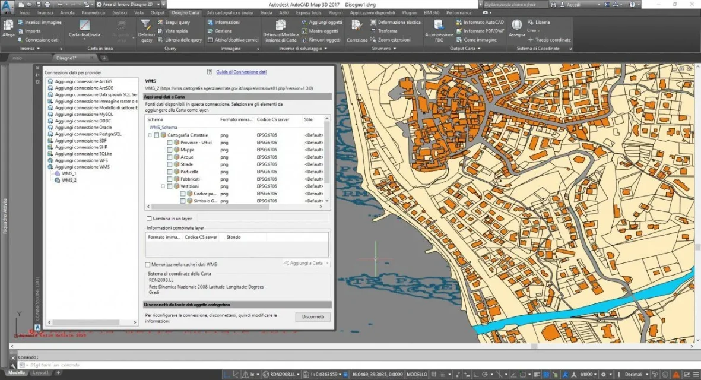The height and width of the screenshot is (380, 701).
Task: Check the Province - Uffici checkbox
Action: tap(169, 142)
